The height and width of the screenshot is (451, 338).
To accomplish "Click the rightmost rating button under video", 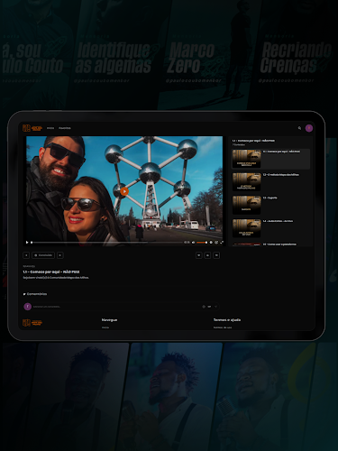I will point(216,255).
